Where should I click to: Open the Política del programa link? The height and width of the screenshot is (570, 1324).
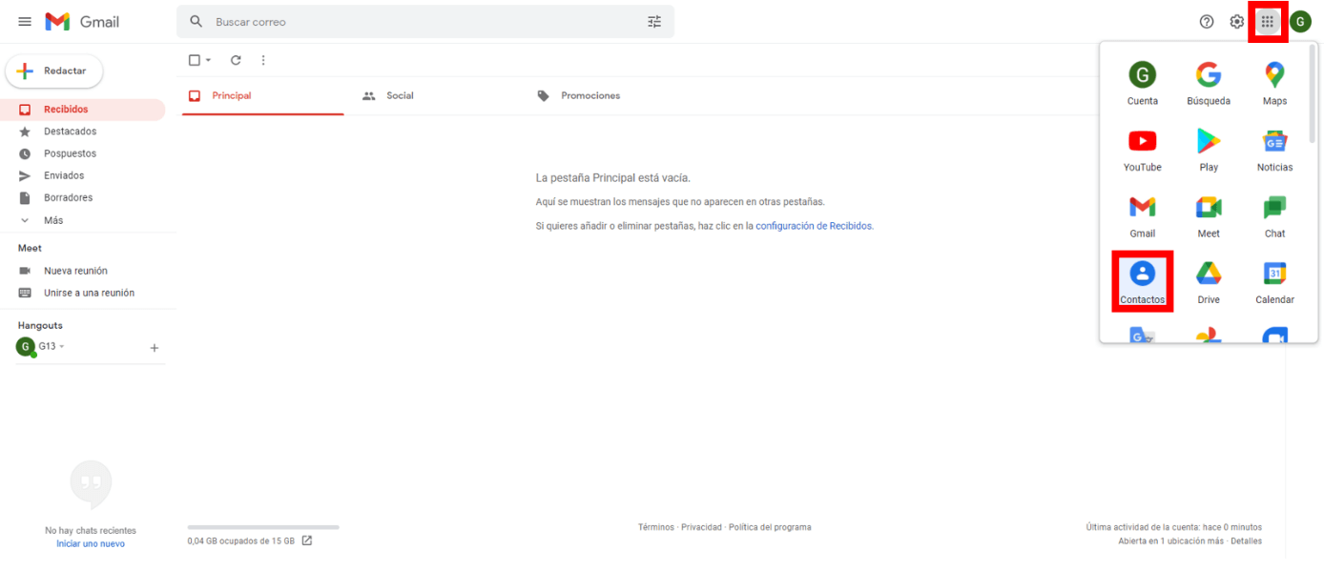(x=770, y=527)
